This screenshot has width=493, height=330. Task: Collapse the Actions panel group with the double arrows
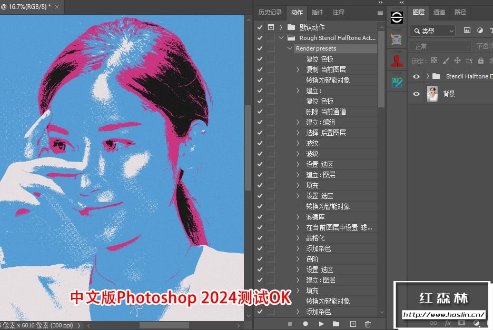(380, 2)
